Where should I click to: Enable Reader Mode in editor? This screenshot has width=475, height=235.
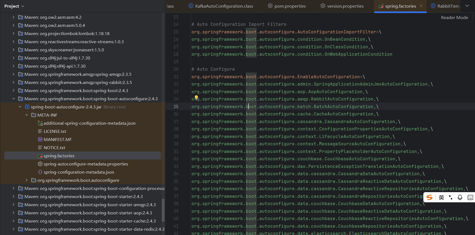(454, 17)
